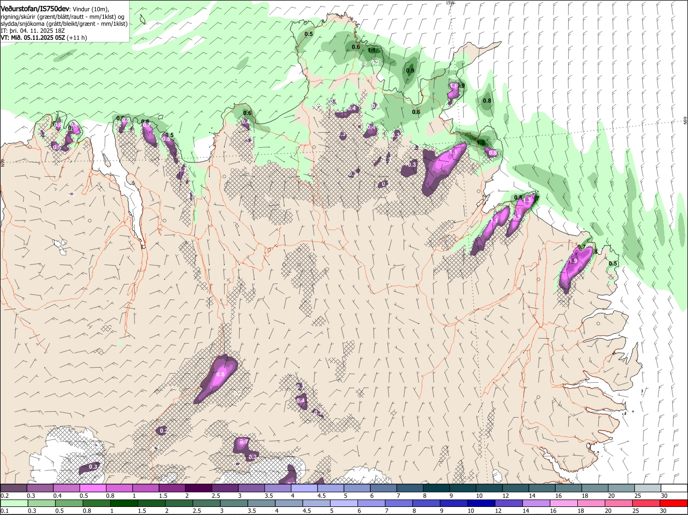Click the 'rigning/skúrir' legend description line
The width and height of the screenshot is (688, 515).
62,17
